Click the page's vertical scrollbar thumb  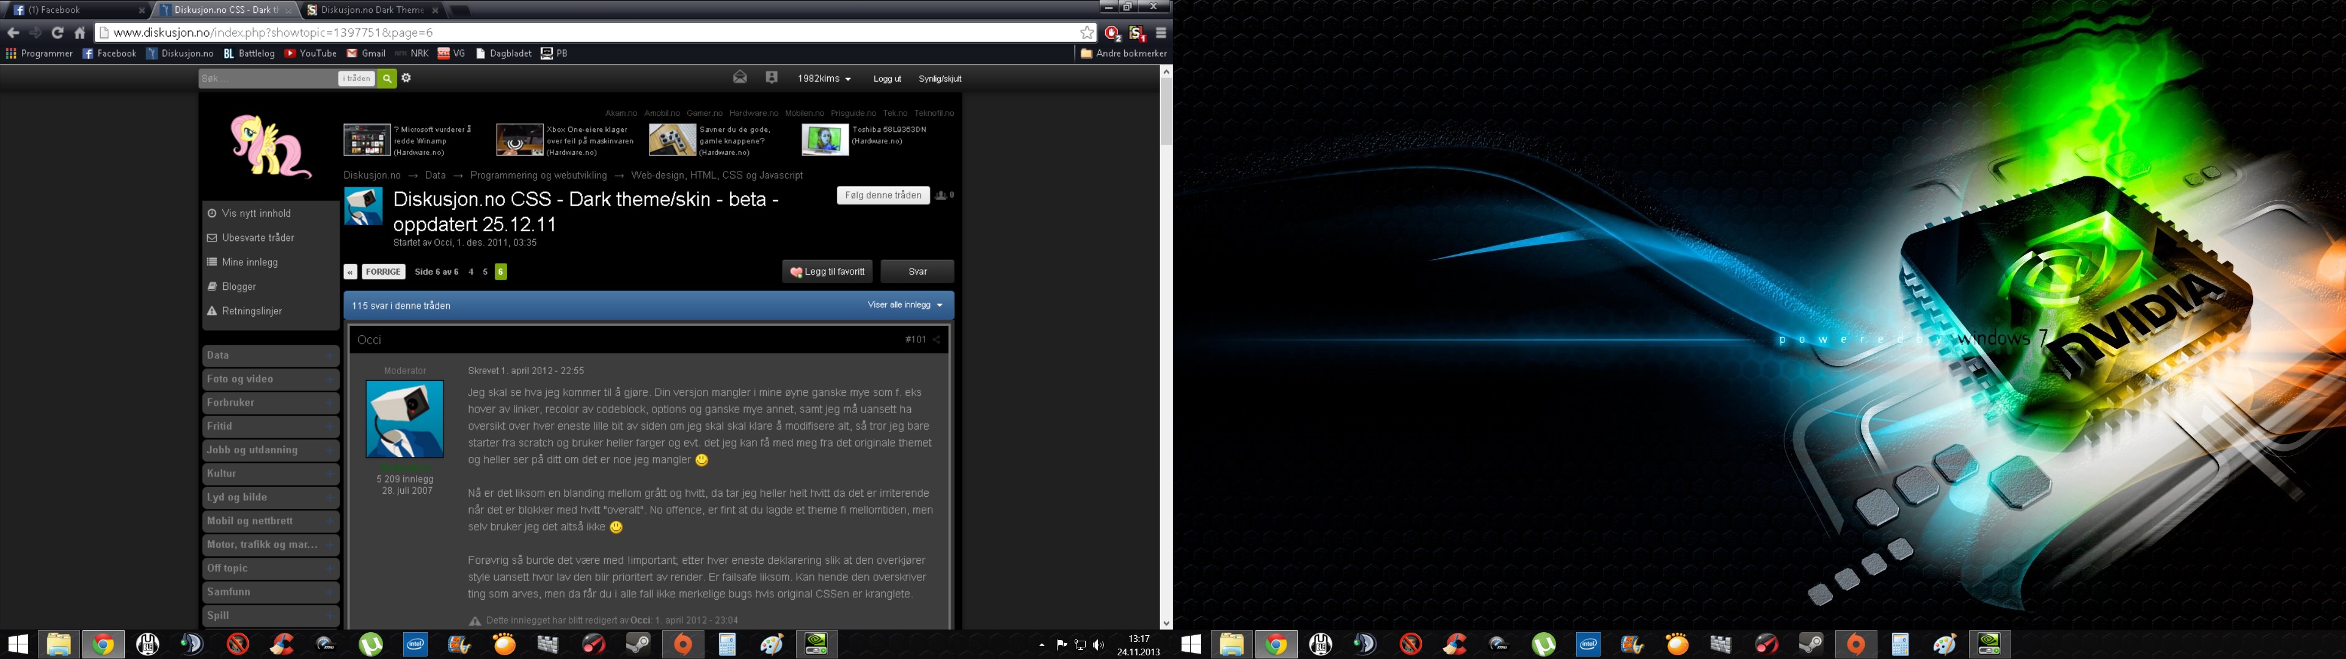click(x=1166, y=111)
